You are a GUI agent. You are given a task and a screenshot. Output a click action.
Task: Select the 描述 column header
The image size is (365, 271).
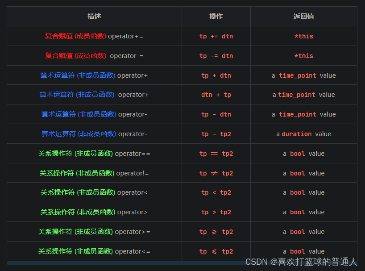94,17
